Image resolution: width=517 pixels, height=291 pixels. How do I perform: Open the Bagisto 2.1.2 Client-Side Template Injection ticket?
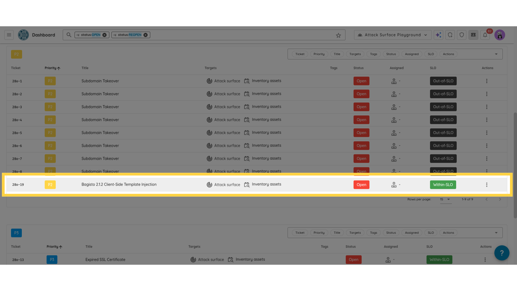[x=119, y=185]
